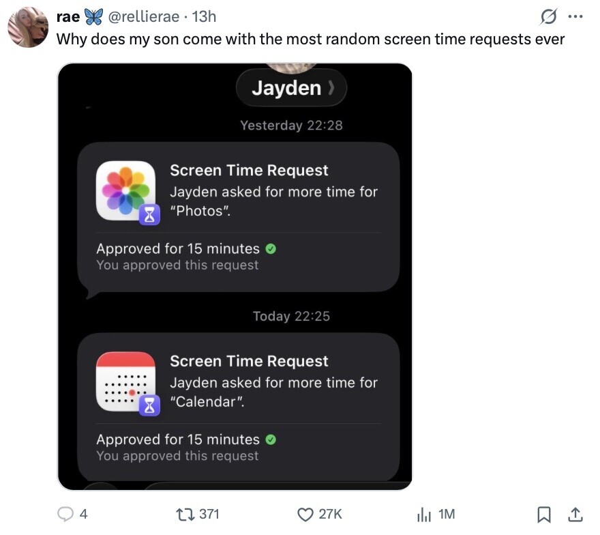The height and width of the screenshot is (535, 600).
Task: Like the post with heart icon
Action: click(307, 514)
